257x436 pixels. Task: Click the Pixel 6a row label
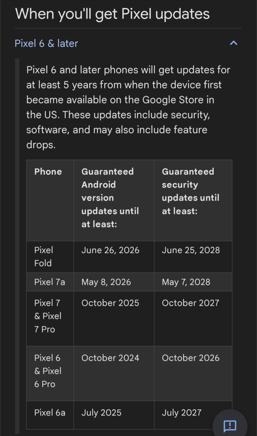[50, 413]
